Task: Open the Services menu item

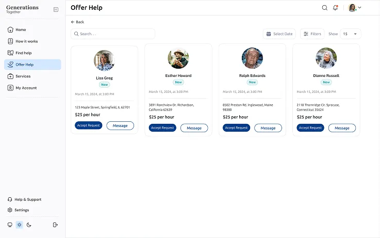Action: [23, 76]
